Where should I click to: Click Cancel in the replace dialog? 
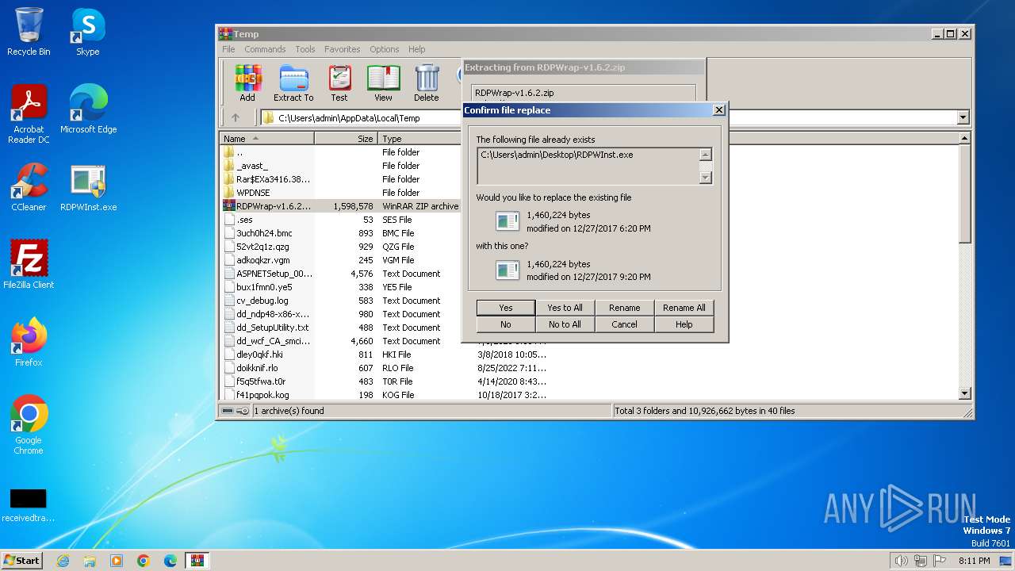tap(624, 324)
